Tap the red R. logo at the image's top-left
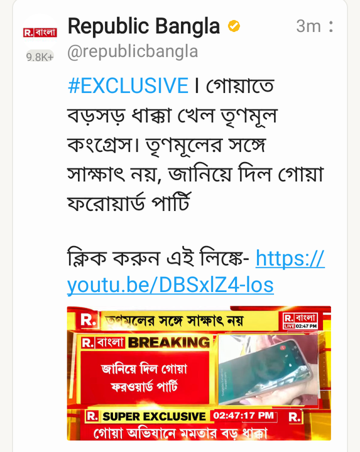The height and width of the screenshot is (452, 360). (88, 320)
